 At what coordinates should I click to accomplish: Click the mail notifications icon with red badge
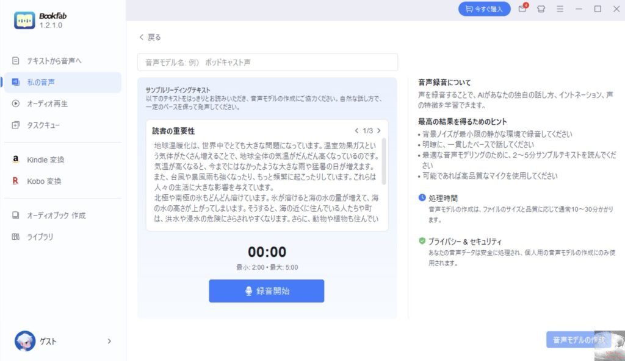[x=522, y=9]
